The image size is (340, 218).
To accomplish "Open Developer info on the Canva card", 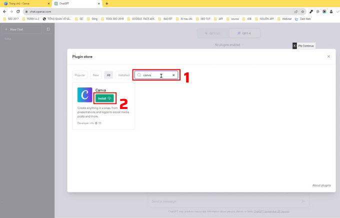I will pos(85,123).
